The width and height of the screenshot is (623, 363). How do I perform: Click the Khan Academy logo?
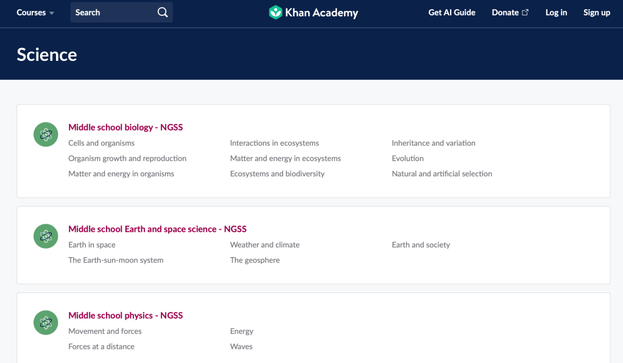313,13
